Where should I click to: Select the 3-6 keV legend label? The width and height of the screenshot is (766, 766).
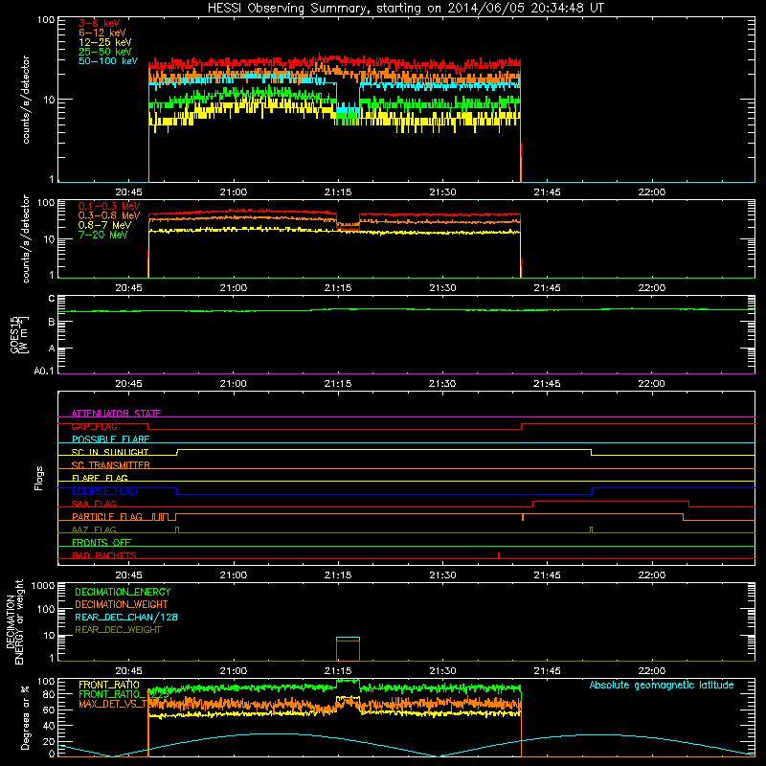point(99,23)
